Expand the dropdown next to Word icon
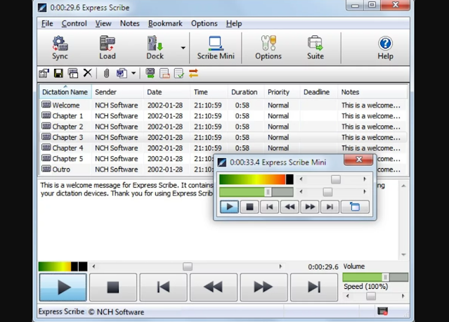The image size is (449, 322). pos(134,73)
